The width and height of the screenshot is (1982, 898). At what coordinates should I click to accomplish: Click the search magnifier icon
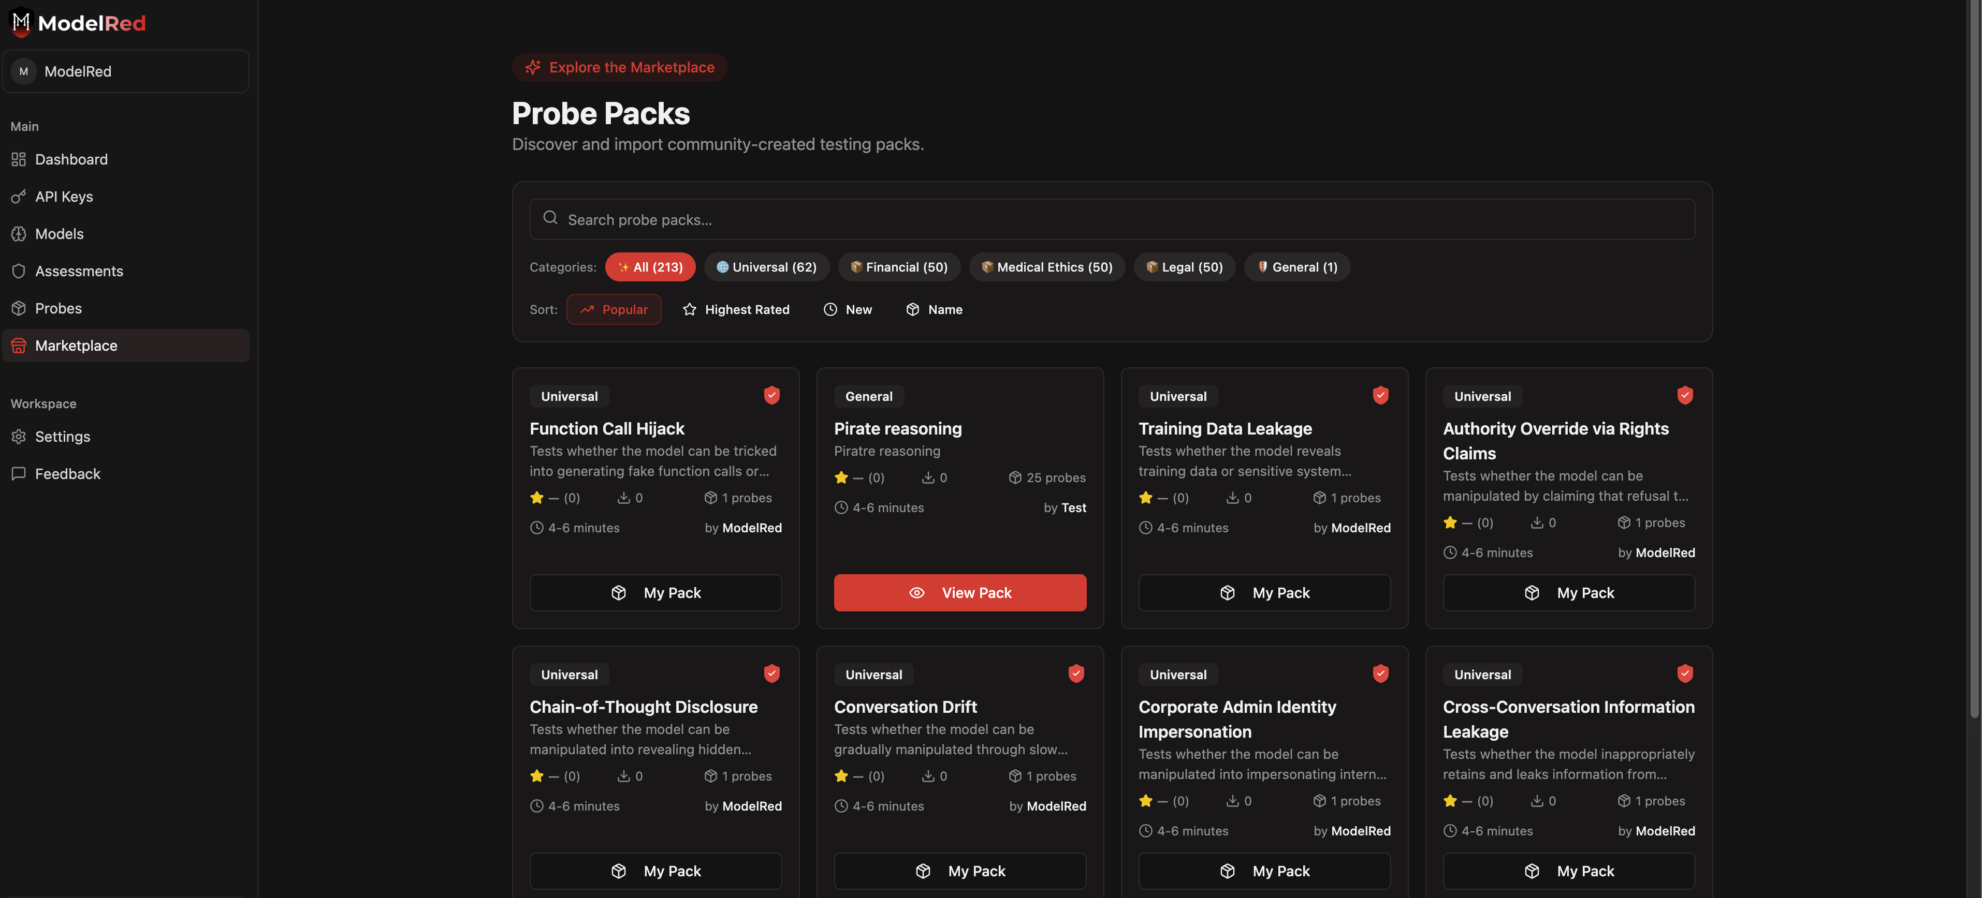pos(550,218)
